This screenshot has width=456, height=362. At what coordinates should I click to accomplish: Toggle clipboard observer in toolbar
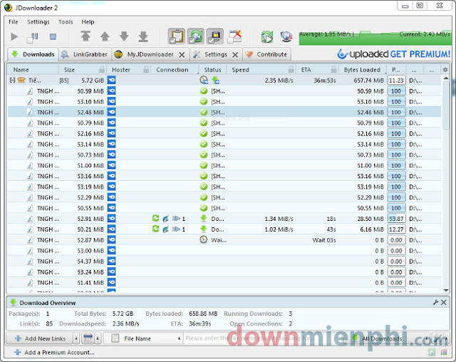[176, 36]
